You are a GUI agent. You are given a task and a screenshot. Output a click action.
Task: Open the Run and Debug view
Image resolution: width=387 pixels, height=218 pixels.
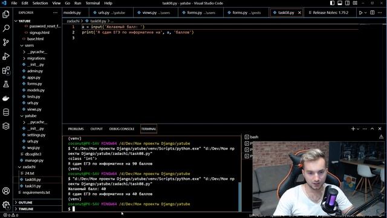[6, 56]
